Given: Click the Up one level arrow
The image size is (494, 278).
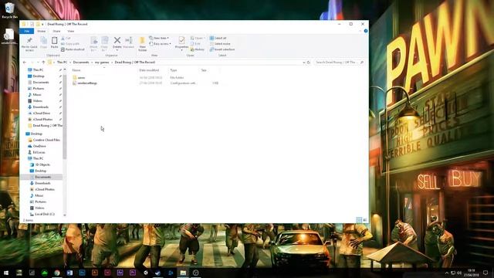Looking at the screenshot, I should coord(43,63).
